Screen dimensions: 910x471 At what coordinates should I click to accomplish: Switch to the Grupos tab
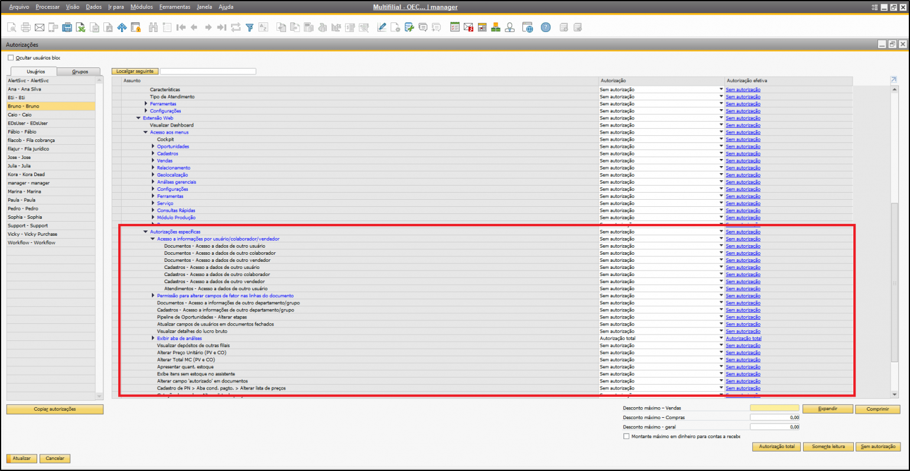pyautogui.click(x=80, y=72)
